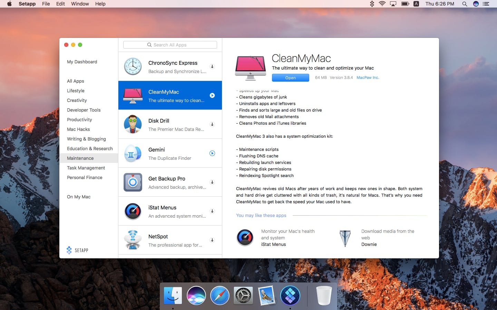Open Finder from the Dock
The height and width of the screenshot is (310, 497).
pyautogui.click(x=173, y=296)
